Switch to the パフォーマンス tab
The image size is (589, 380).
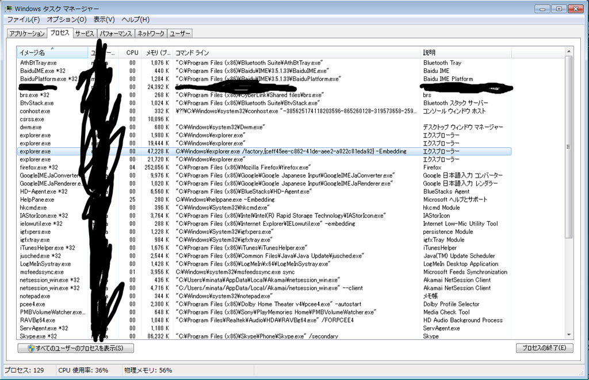coord(116,33)
